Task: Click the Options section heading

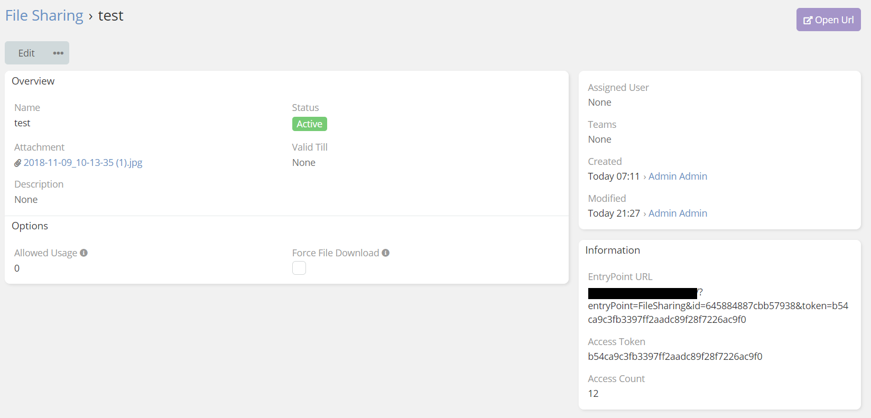Action: (30, 226)
